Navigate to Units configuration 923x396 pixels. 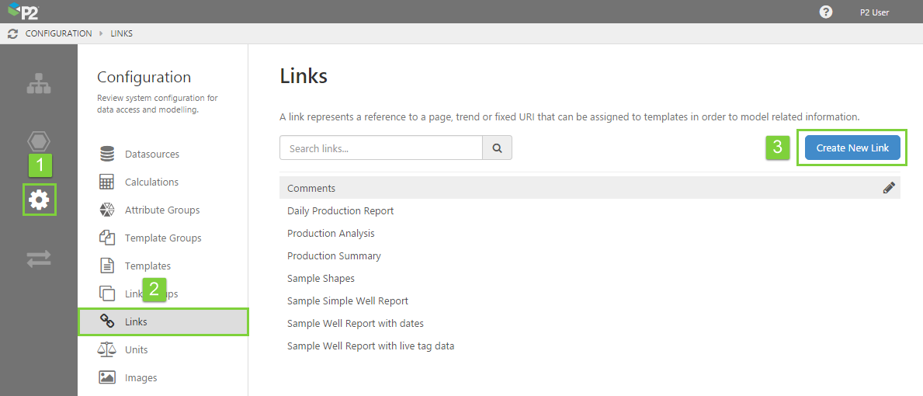[136, 350]
